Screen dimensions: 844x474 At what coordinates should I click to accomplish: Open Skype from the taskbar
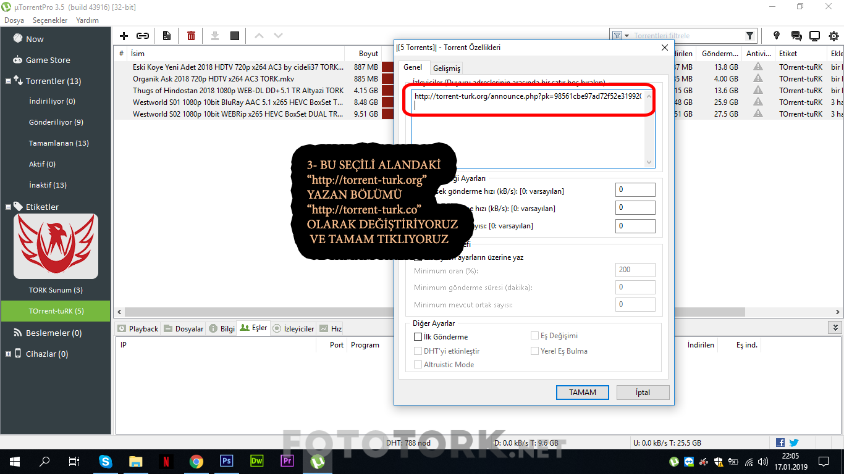point(106,461)
